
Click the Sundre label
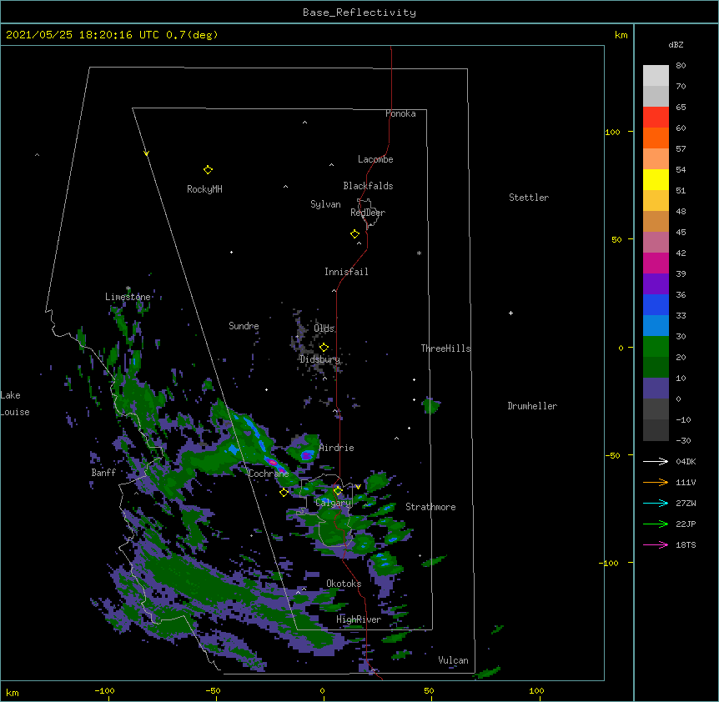[244, 326]
